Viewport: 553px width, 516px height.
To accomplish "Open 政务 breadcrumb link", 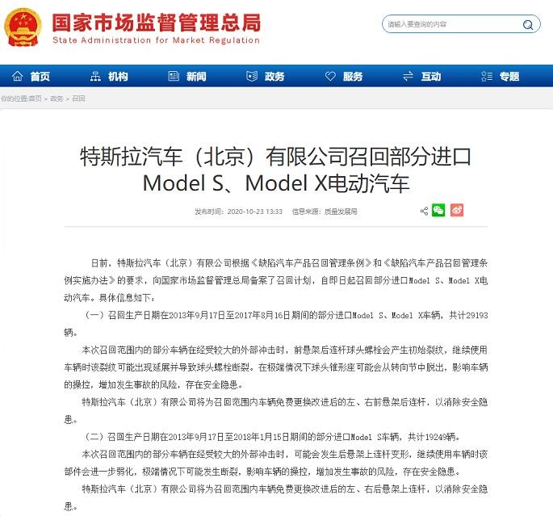I will pyautogui.click(x=57, y=99).
